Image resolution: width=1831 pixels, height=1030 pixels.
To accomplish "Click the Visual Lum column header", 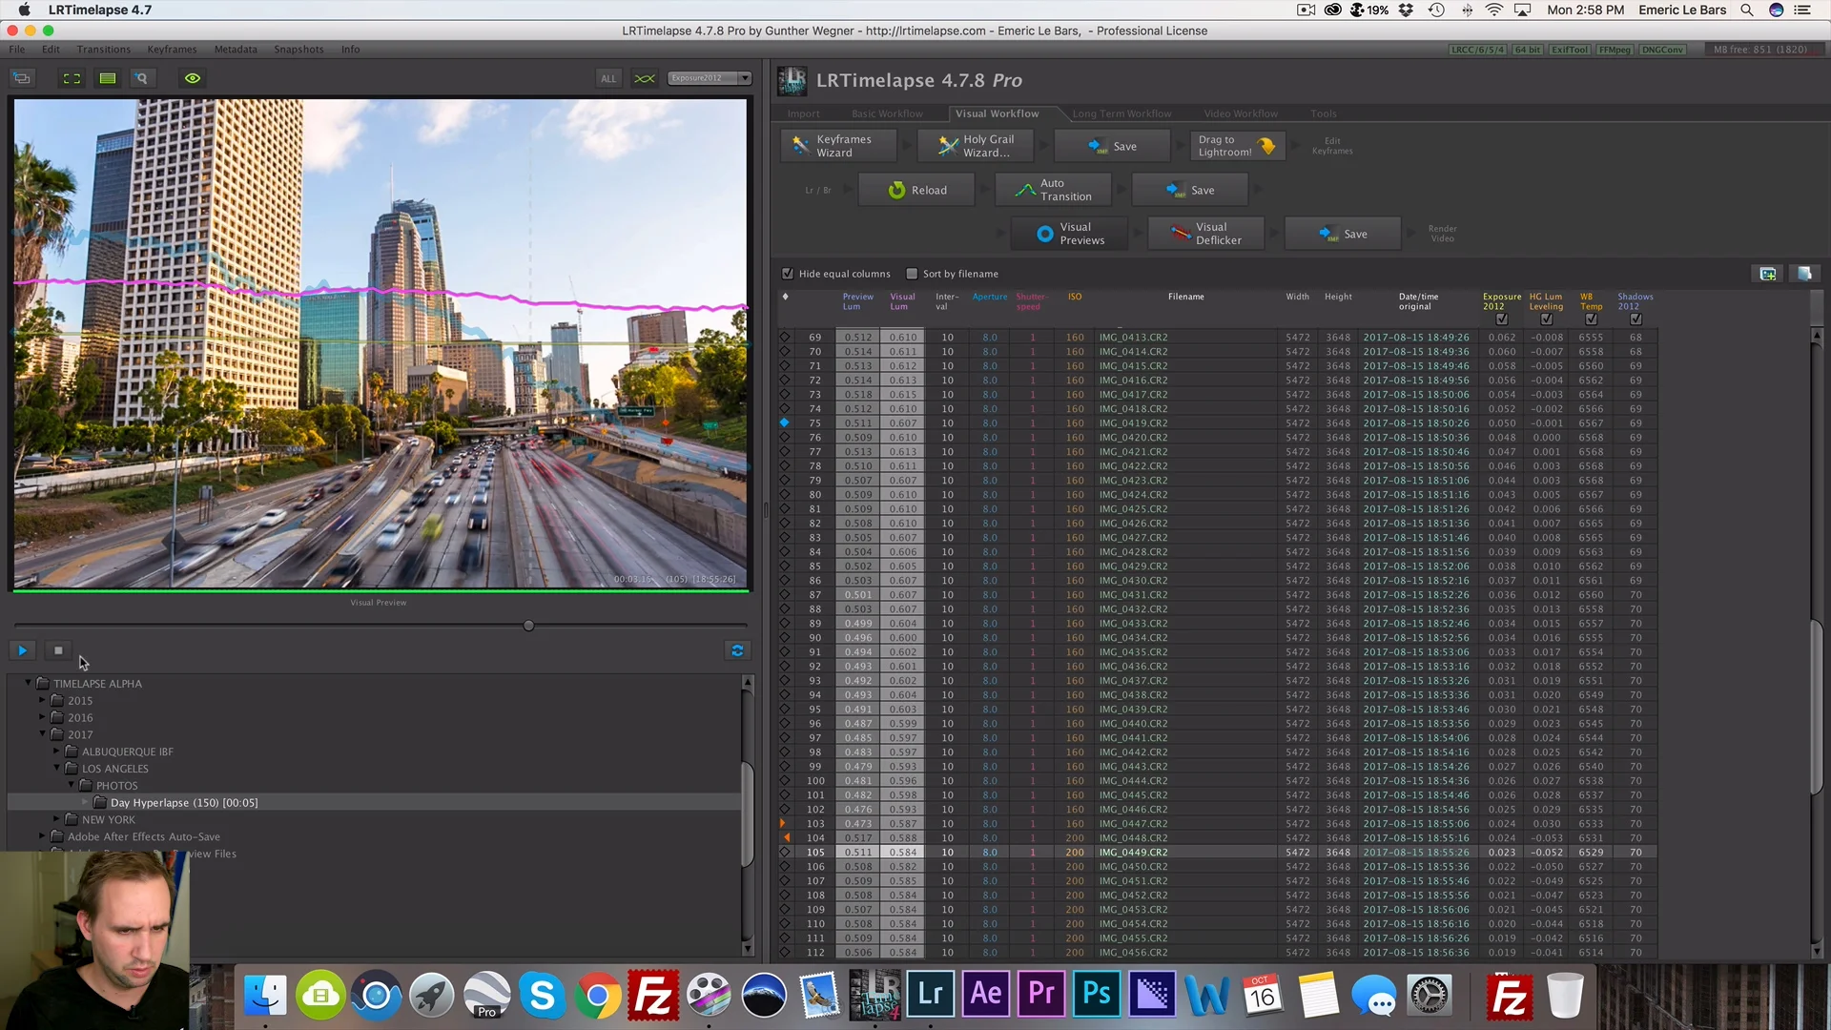I will click(x=902, y=301).
